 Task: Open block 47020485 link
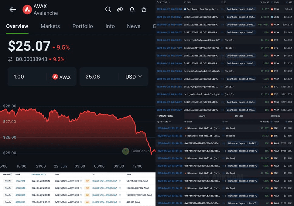click(20, 195)
